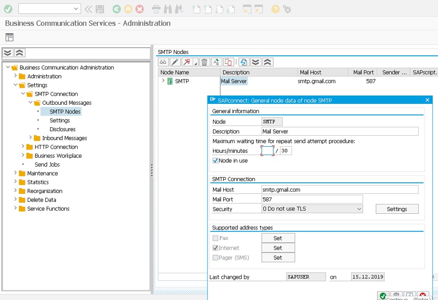
Task: Open Customize Local Layout gear icon
Action: click(287, 9)
